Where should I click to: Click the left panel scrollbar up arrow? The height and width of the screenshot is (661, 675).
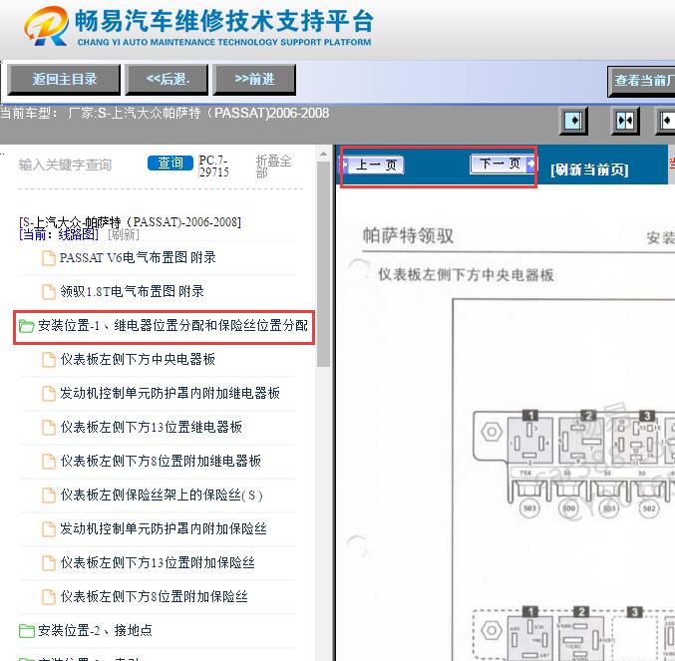[x=323, y=154]
